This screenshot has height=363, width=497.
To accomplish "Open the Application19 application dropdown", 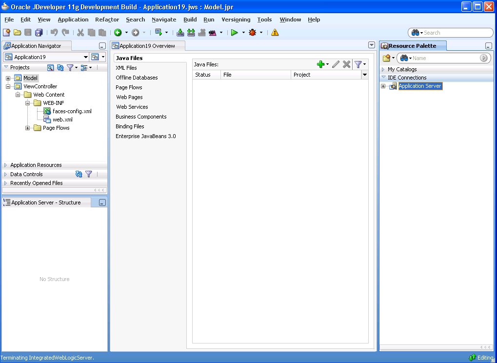I will pyautogui.click(x=85, y=57).
